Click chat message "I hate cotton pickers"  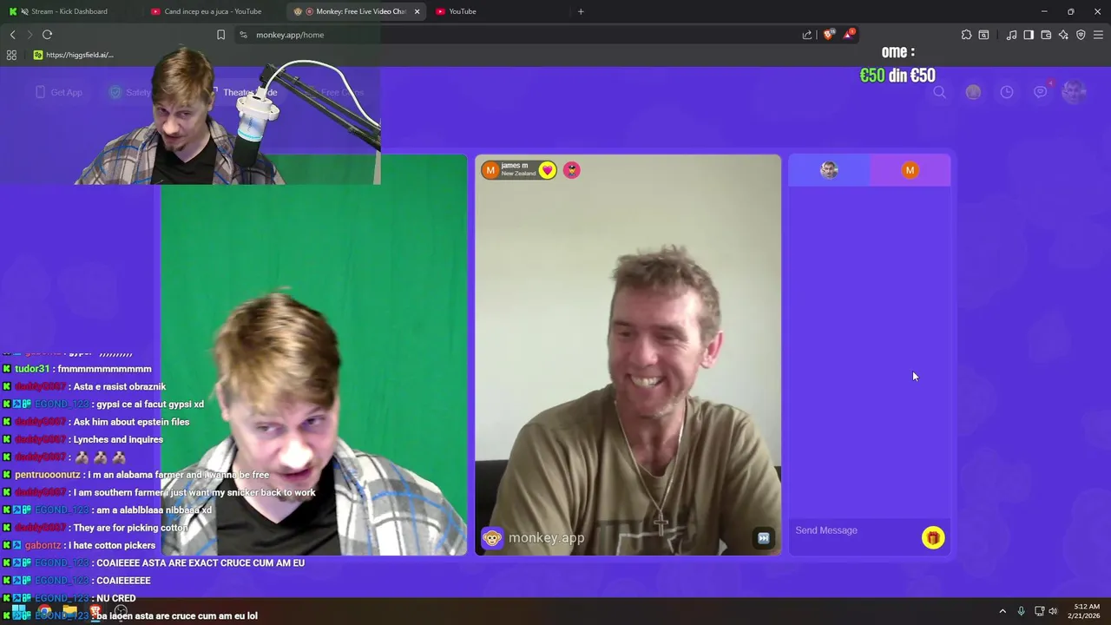tap(112, 545)
